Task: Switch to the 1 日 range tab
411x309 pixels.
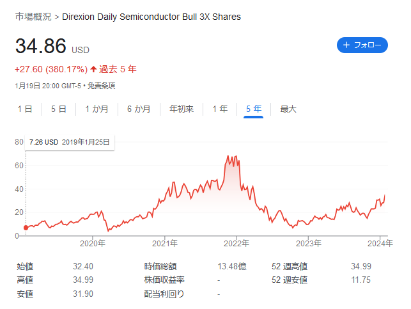Action: pos(25,109)
